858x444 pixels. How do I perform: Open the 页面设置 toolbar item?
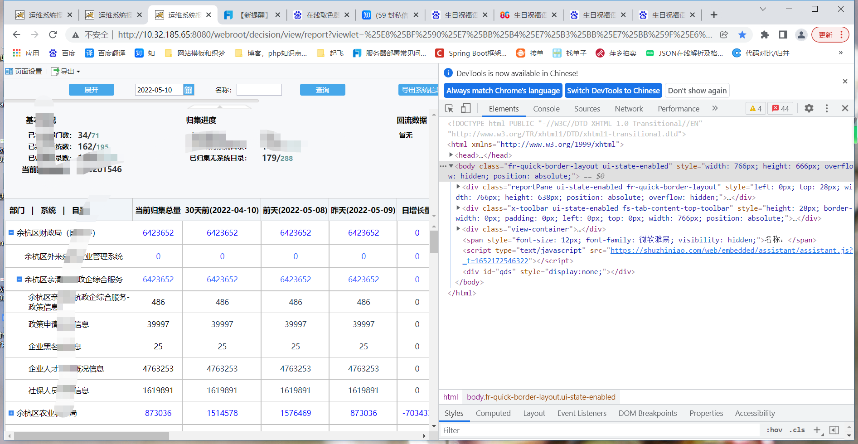click(x=24, y=71)
